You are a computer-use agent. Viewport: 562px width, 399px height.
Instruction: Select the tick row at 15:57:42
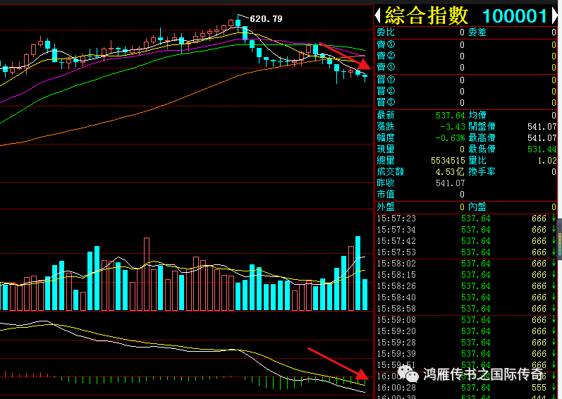[x=466, y=241]
